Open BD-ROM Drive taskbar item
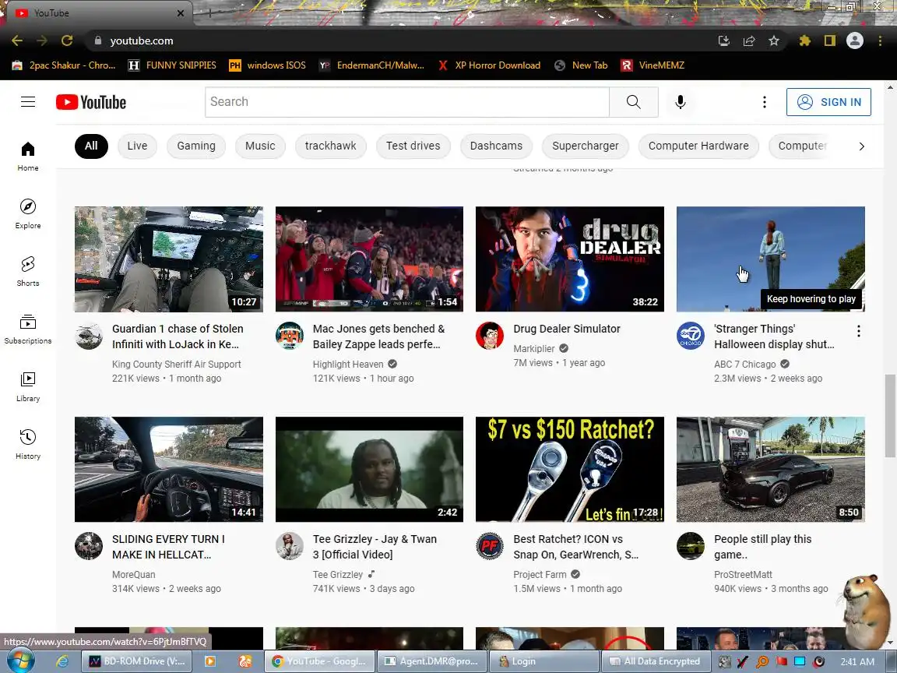The height and width of the screenshot is (673, 897). coord(137,661)
